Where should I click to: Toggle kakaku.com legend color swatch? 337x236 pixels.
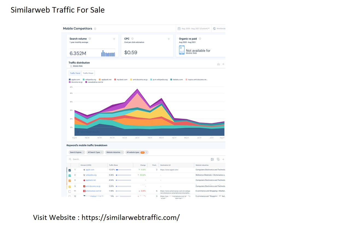(x=171, y=79)
